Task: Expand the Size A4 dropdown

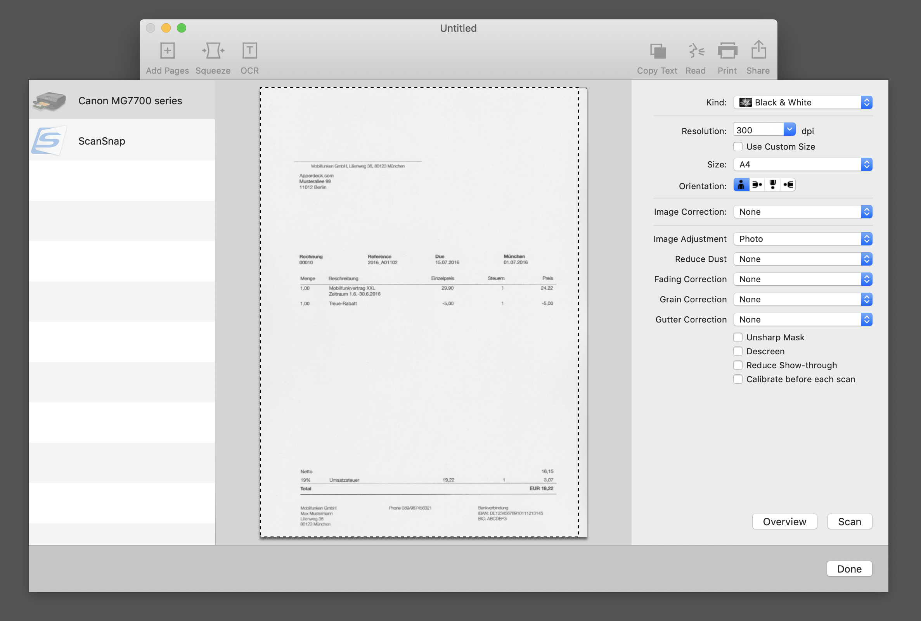Action: (x=803, y=165)
